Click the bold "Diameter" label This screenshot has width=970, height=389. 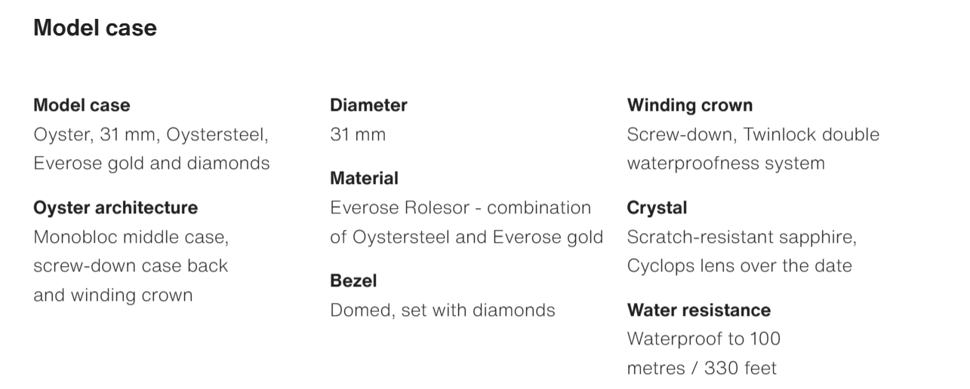pyautogui.click(x=368, y=106)
